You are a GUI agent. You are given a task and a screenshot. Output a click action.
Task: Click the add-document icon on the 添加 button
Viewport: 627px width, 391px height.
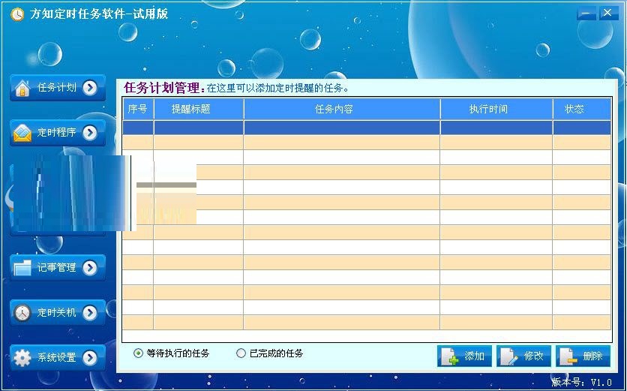(x=449, y=356)
